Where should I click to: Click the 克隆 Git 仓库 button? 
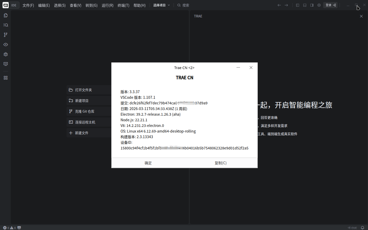pyautogui.click(x=89, y=112)
